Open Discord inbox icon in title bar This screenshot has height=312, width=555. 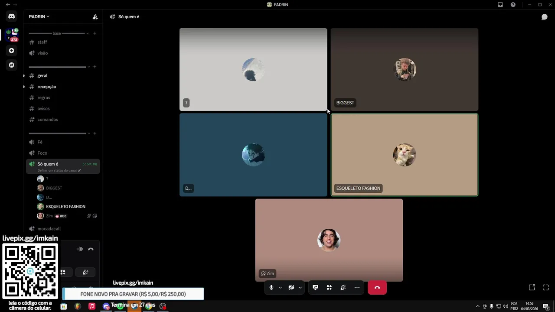(500, 5)
